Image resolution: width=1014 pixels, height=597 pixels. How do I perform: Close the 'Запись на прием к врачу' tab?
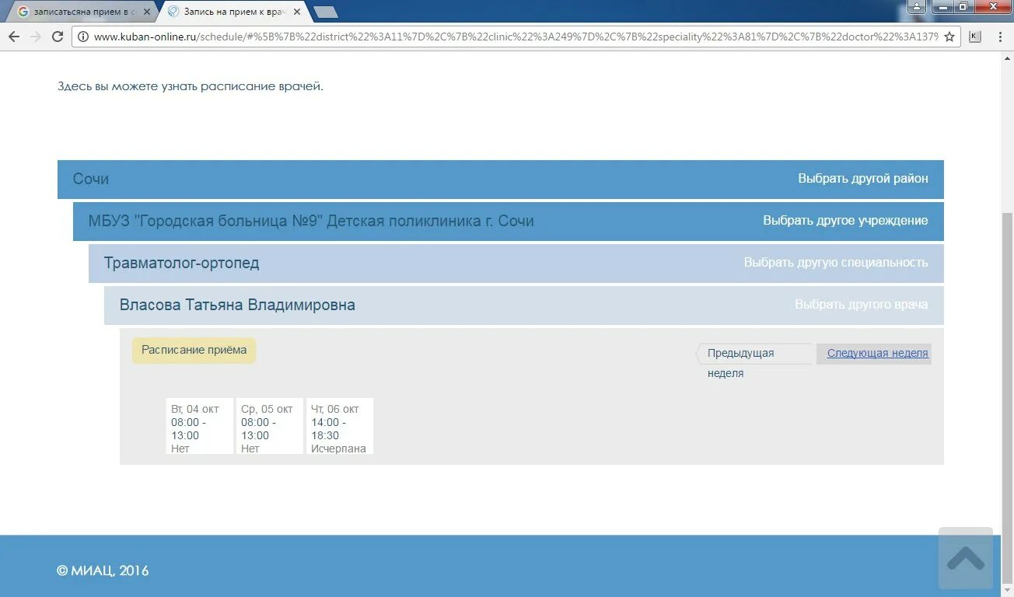[x=296, y=12]
